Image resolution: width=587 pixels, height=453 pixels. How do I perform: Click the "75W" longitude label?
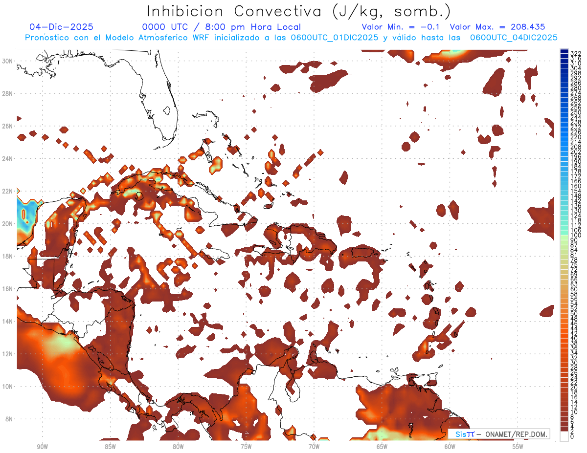[246, 446]
